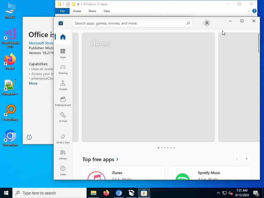Select the Everything desktop shortcut
Screen dimensions: 264x198
coord(10,112)
